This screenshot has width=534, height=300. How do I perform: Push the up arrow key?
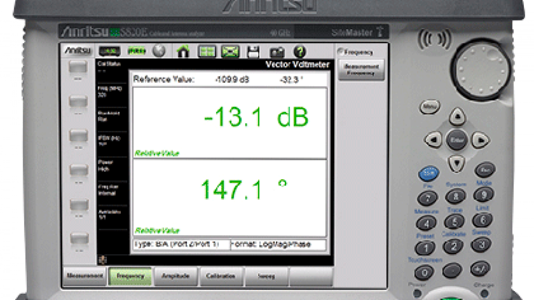click(x=457, y=117)
